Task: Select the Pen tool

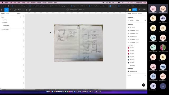Action: 19,10
